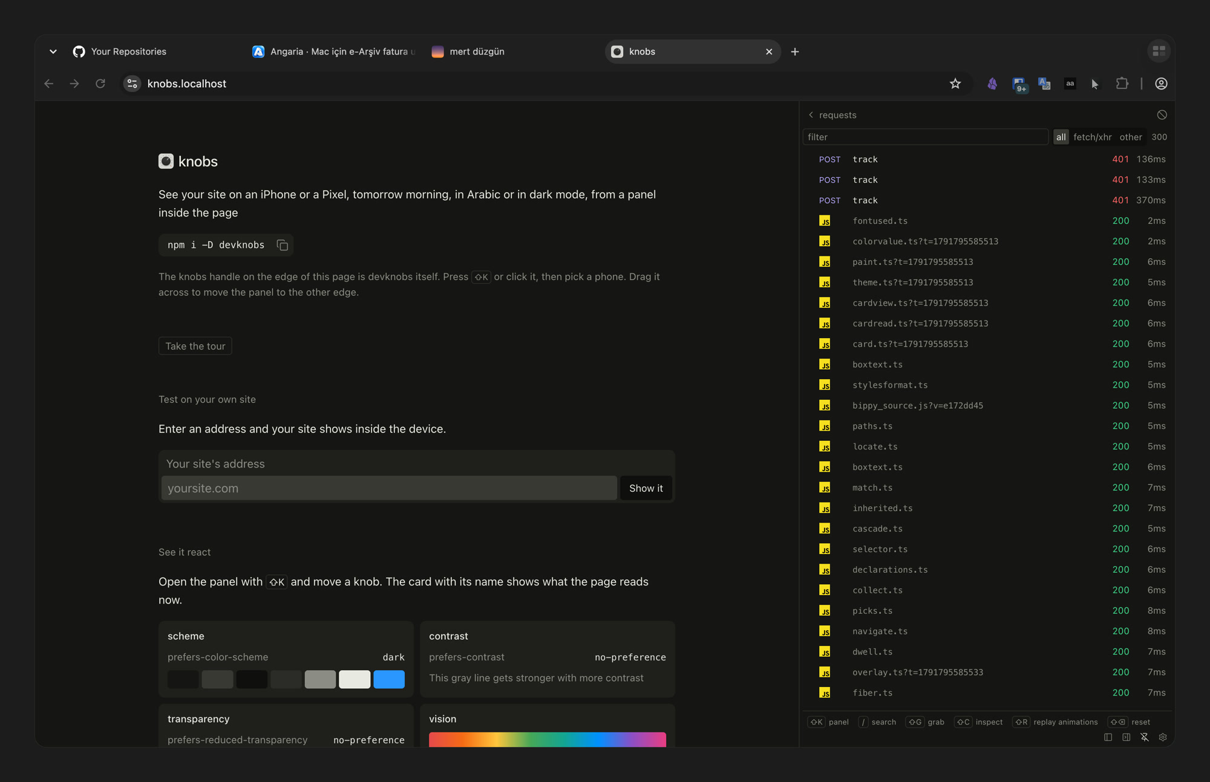1210x782 pixels.
Task: Bookmark this page with the star
Action: click(955, 84)
